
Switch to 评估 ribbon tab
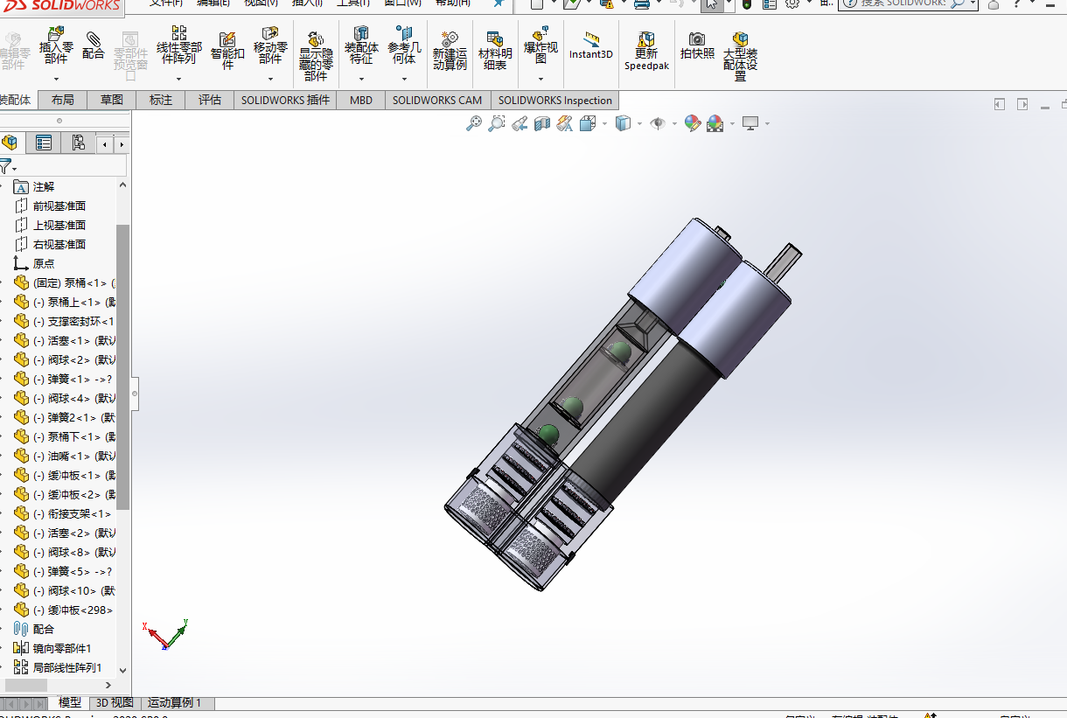(x=210, y=100)
